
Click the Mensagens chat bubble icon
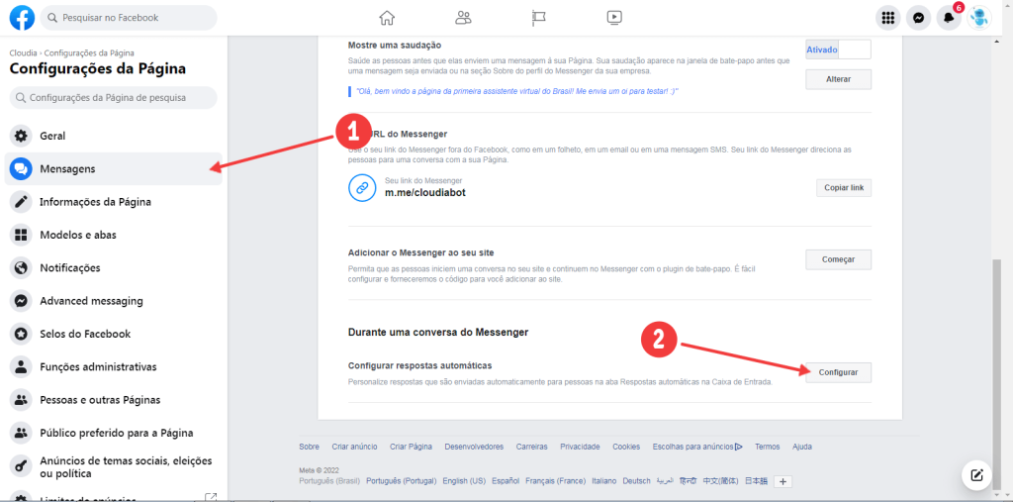tap(22, 169)
